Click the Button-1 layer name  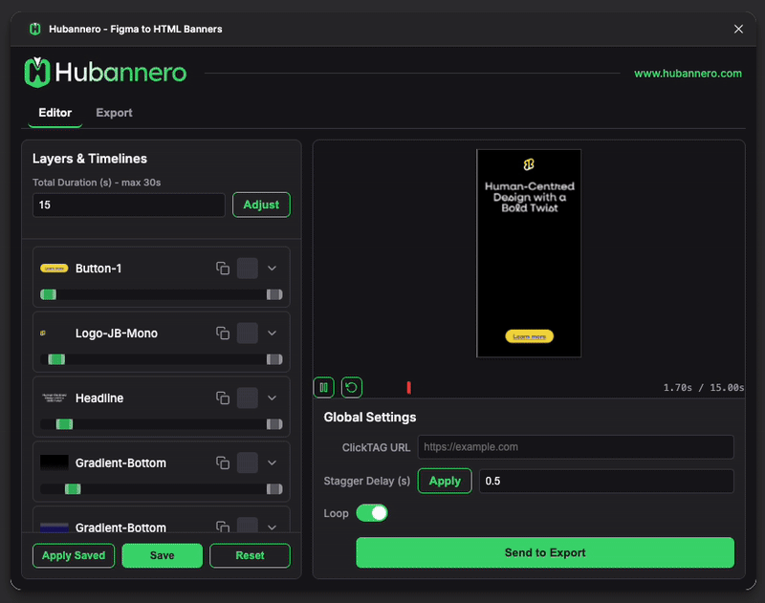point(98,269)
